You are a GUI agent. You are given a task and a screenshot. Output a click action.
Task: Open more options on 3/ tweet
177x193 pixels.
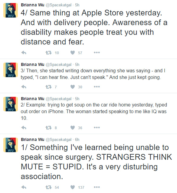tap(97, 87)
